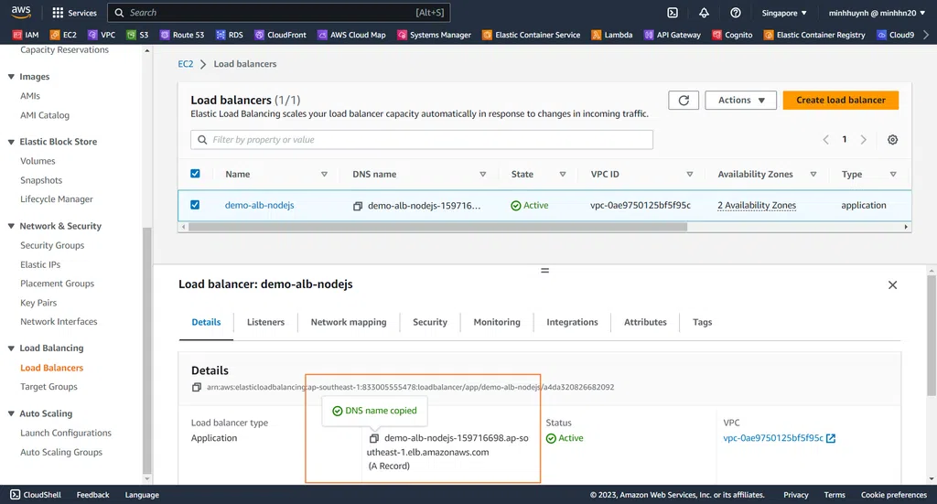Viewport: 937px width, 504px height.
Task: Open IAM favorite shortcut
Action: click(x=26, y=35)
